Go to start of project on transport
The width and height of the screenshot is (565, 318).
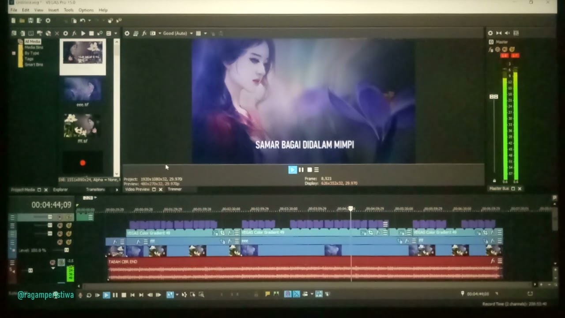(132, 295)
